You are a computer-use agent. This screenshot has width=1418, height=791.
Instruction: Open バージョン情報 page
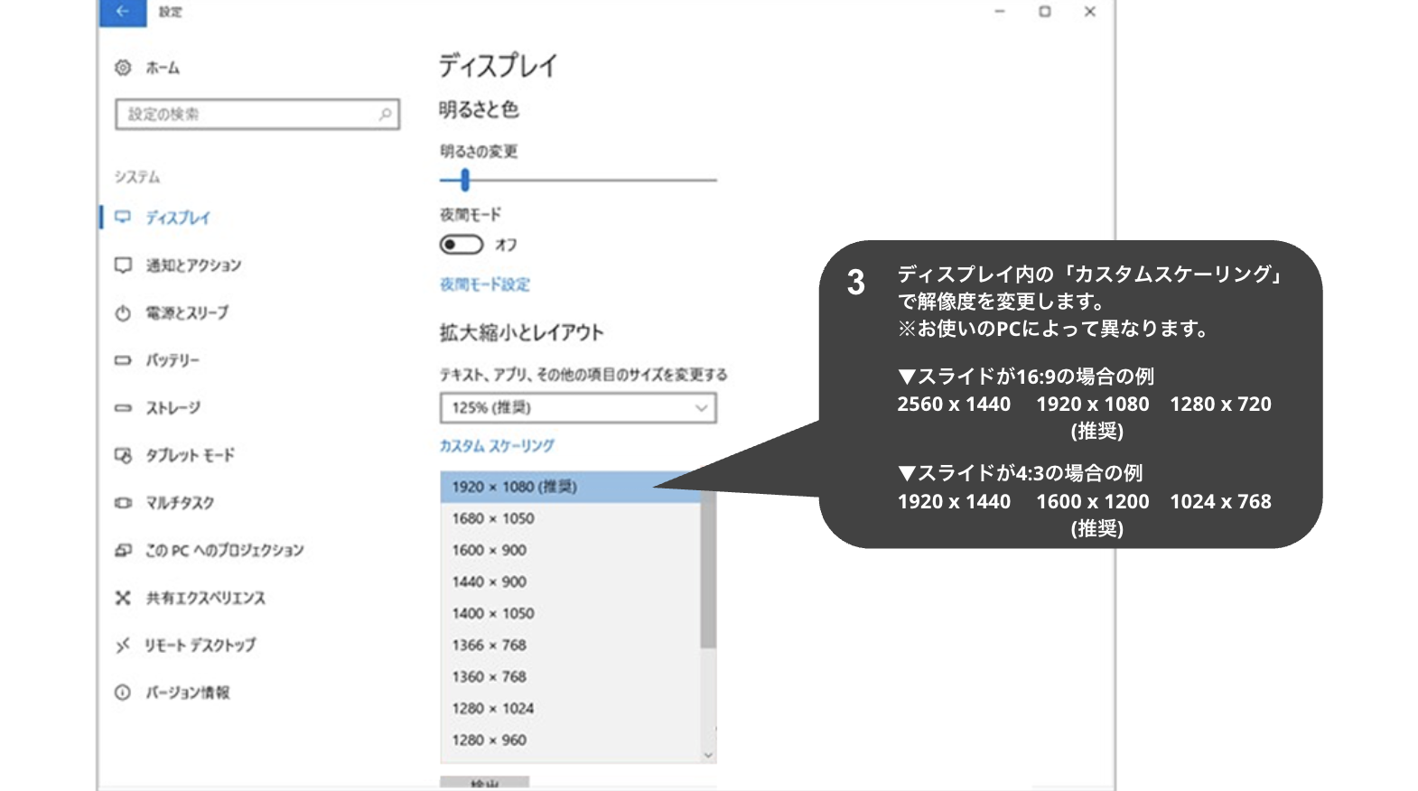tap(188, 693)
